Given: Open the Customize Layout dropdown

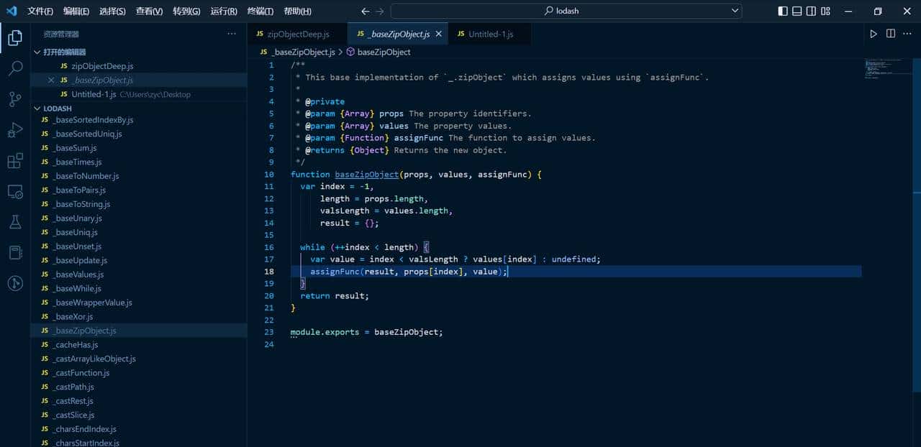Looking at the screenshot, I should point(827,10).
